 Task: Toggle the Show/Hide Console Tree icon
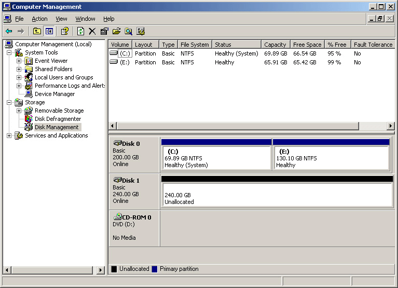49,31
